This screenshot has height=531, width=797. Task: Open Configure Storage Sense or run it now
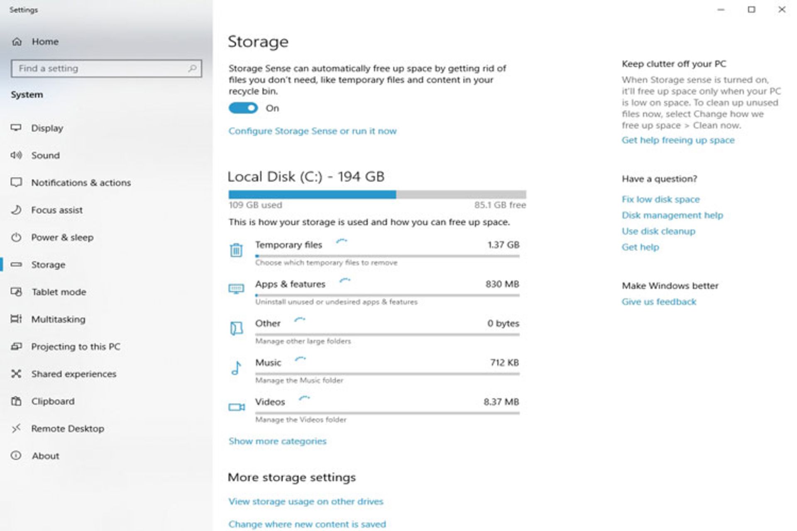[312, 131]
